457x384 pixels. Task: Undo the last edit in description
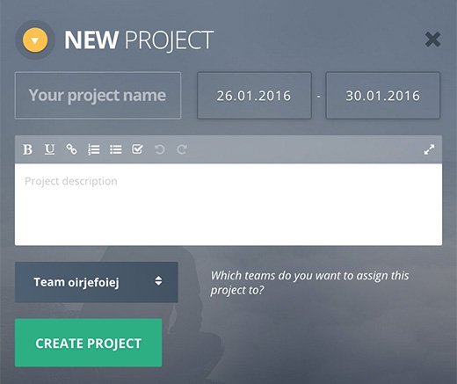160,149
